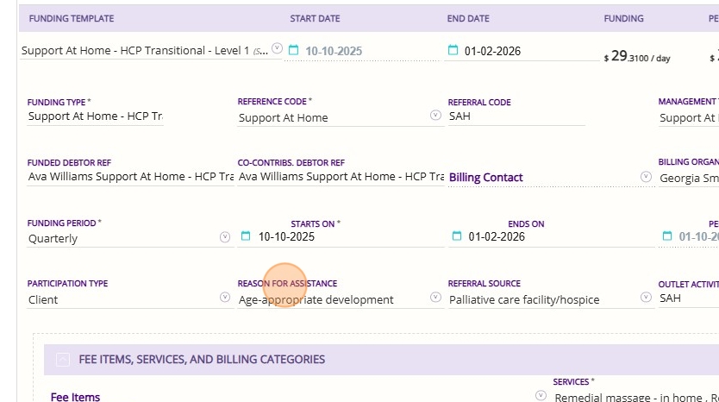Open the Participation Type dropdown
The image size is (719, 402).
point(225,298)
